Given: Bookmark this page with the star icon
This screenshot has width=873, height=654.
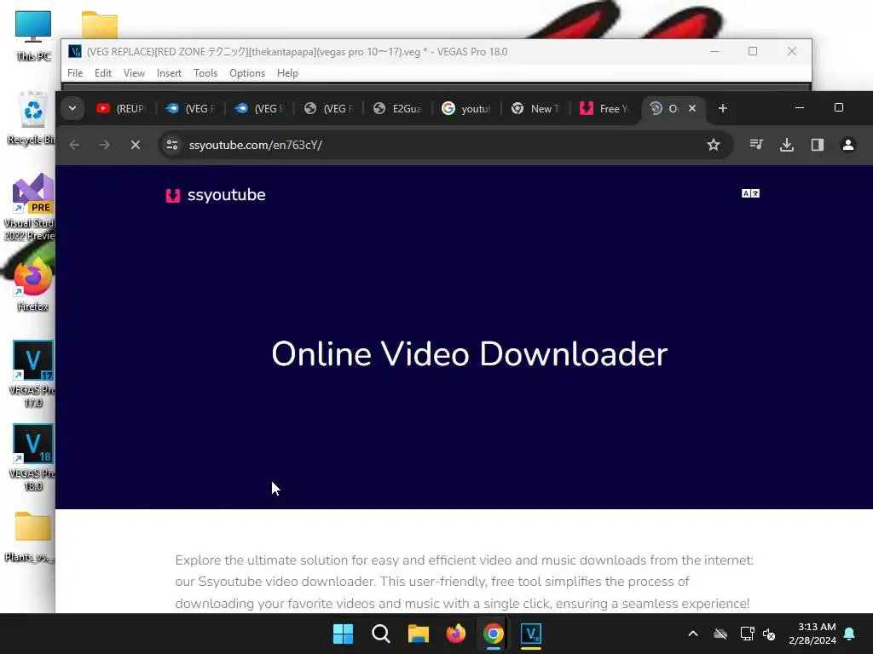Looking at the screenshot, I should coord(714,145).
